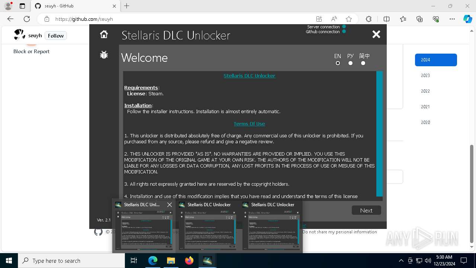Open the Edge profile menu

click(8, 6)
